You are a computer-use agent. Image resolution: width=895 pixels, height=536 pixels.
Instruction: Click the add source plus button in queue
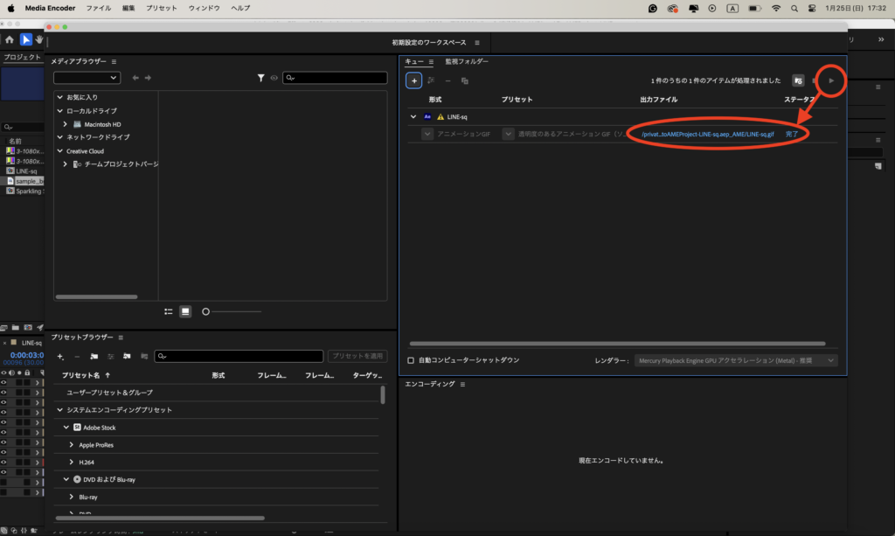[x=414, y=80]
